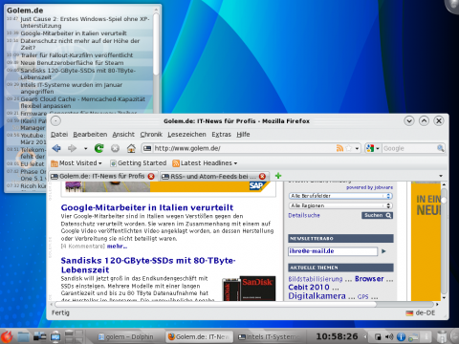Open Just Cause 2 headline in Golem.de widget

(85, 22)
